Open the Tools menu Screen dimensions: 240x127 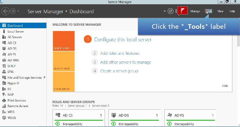pos(209,11)
